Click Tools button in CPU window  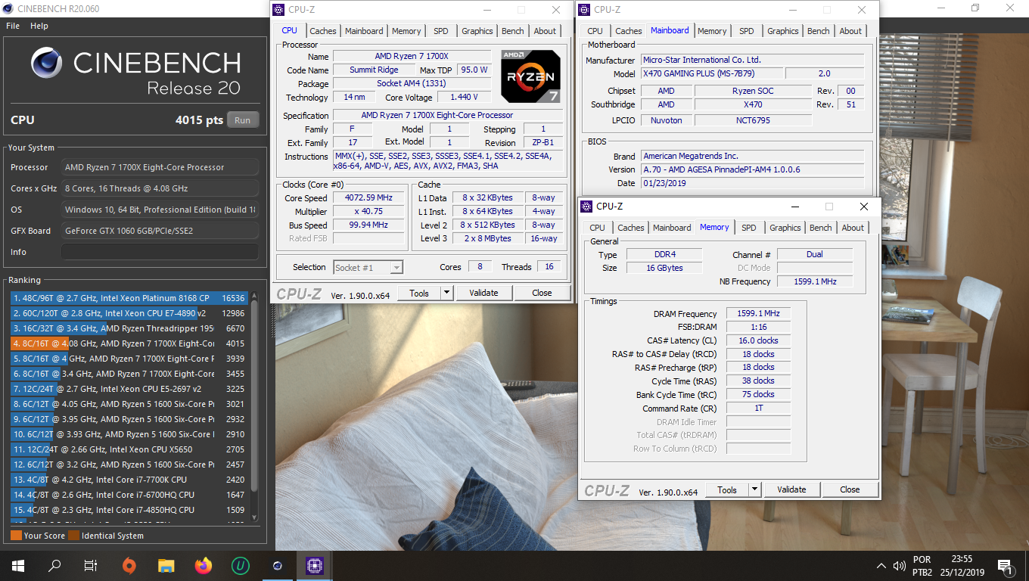[419, 293]
